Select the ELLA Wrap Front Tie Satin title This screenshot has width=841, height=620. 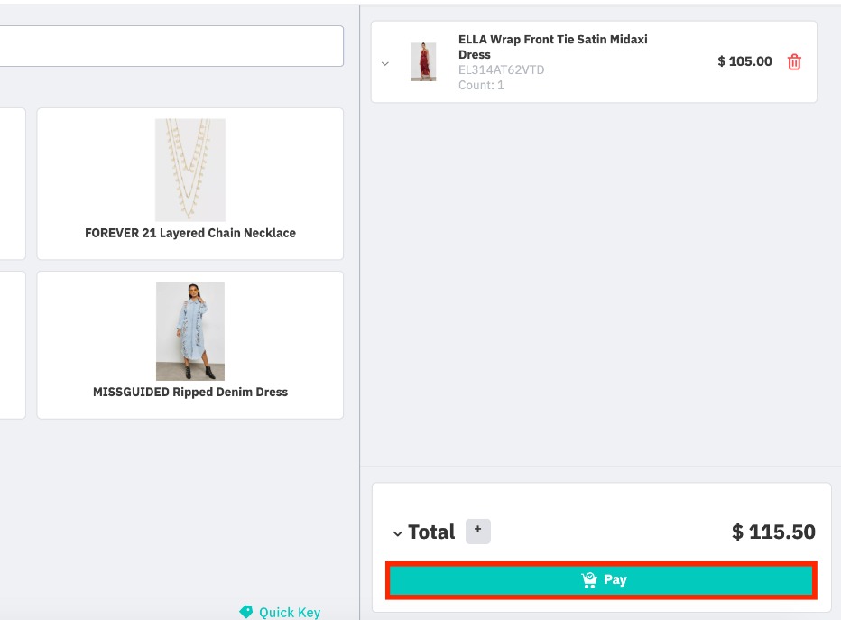pyautogui.click(x=552, y=47)
